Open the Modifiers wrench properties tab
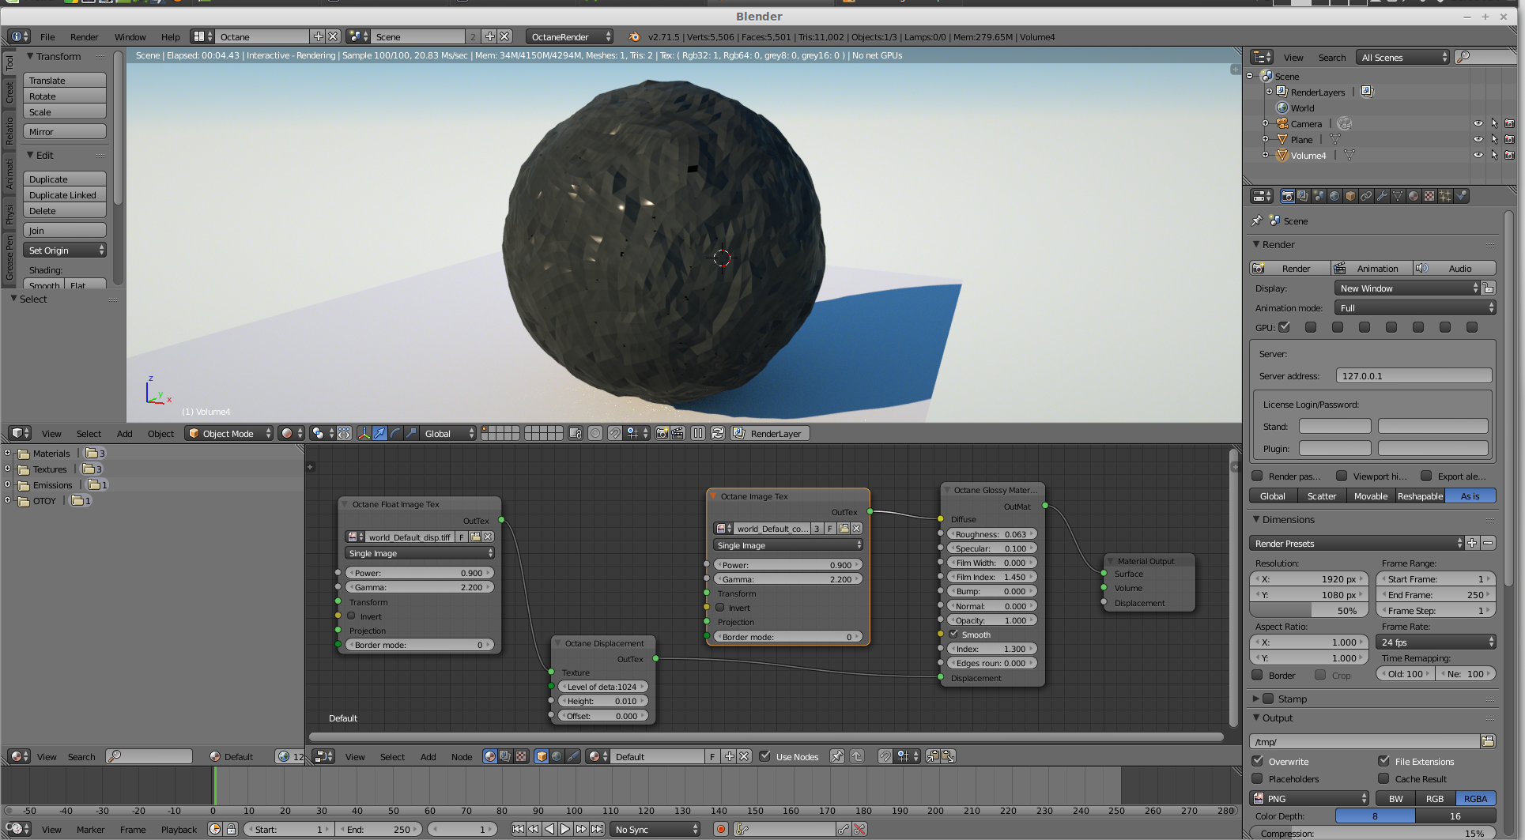The height and width of the screenshot is (840, 1525). pos(1382,196)
